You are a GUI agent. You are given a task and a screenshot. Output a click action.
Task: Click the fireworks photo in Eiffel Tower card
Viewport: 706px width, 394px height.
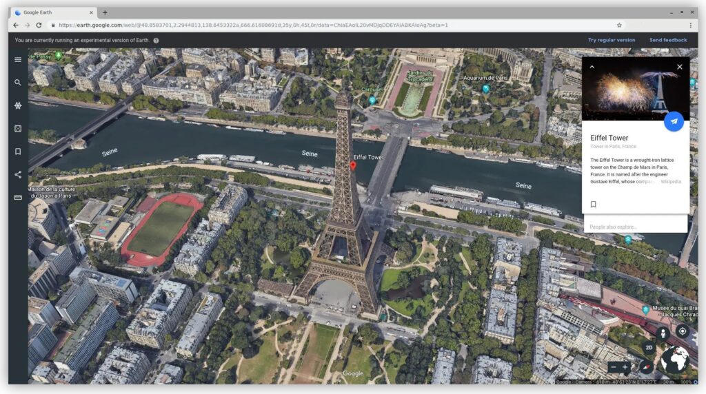[x=635, y=89]
